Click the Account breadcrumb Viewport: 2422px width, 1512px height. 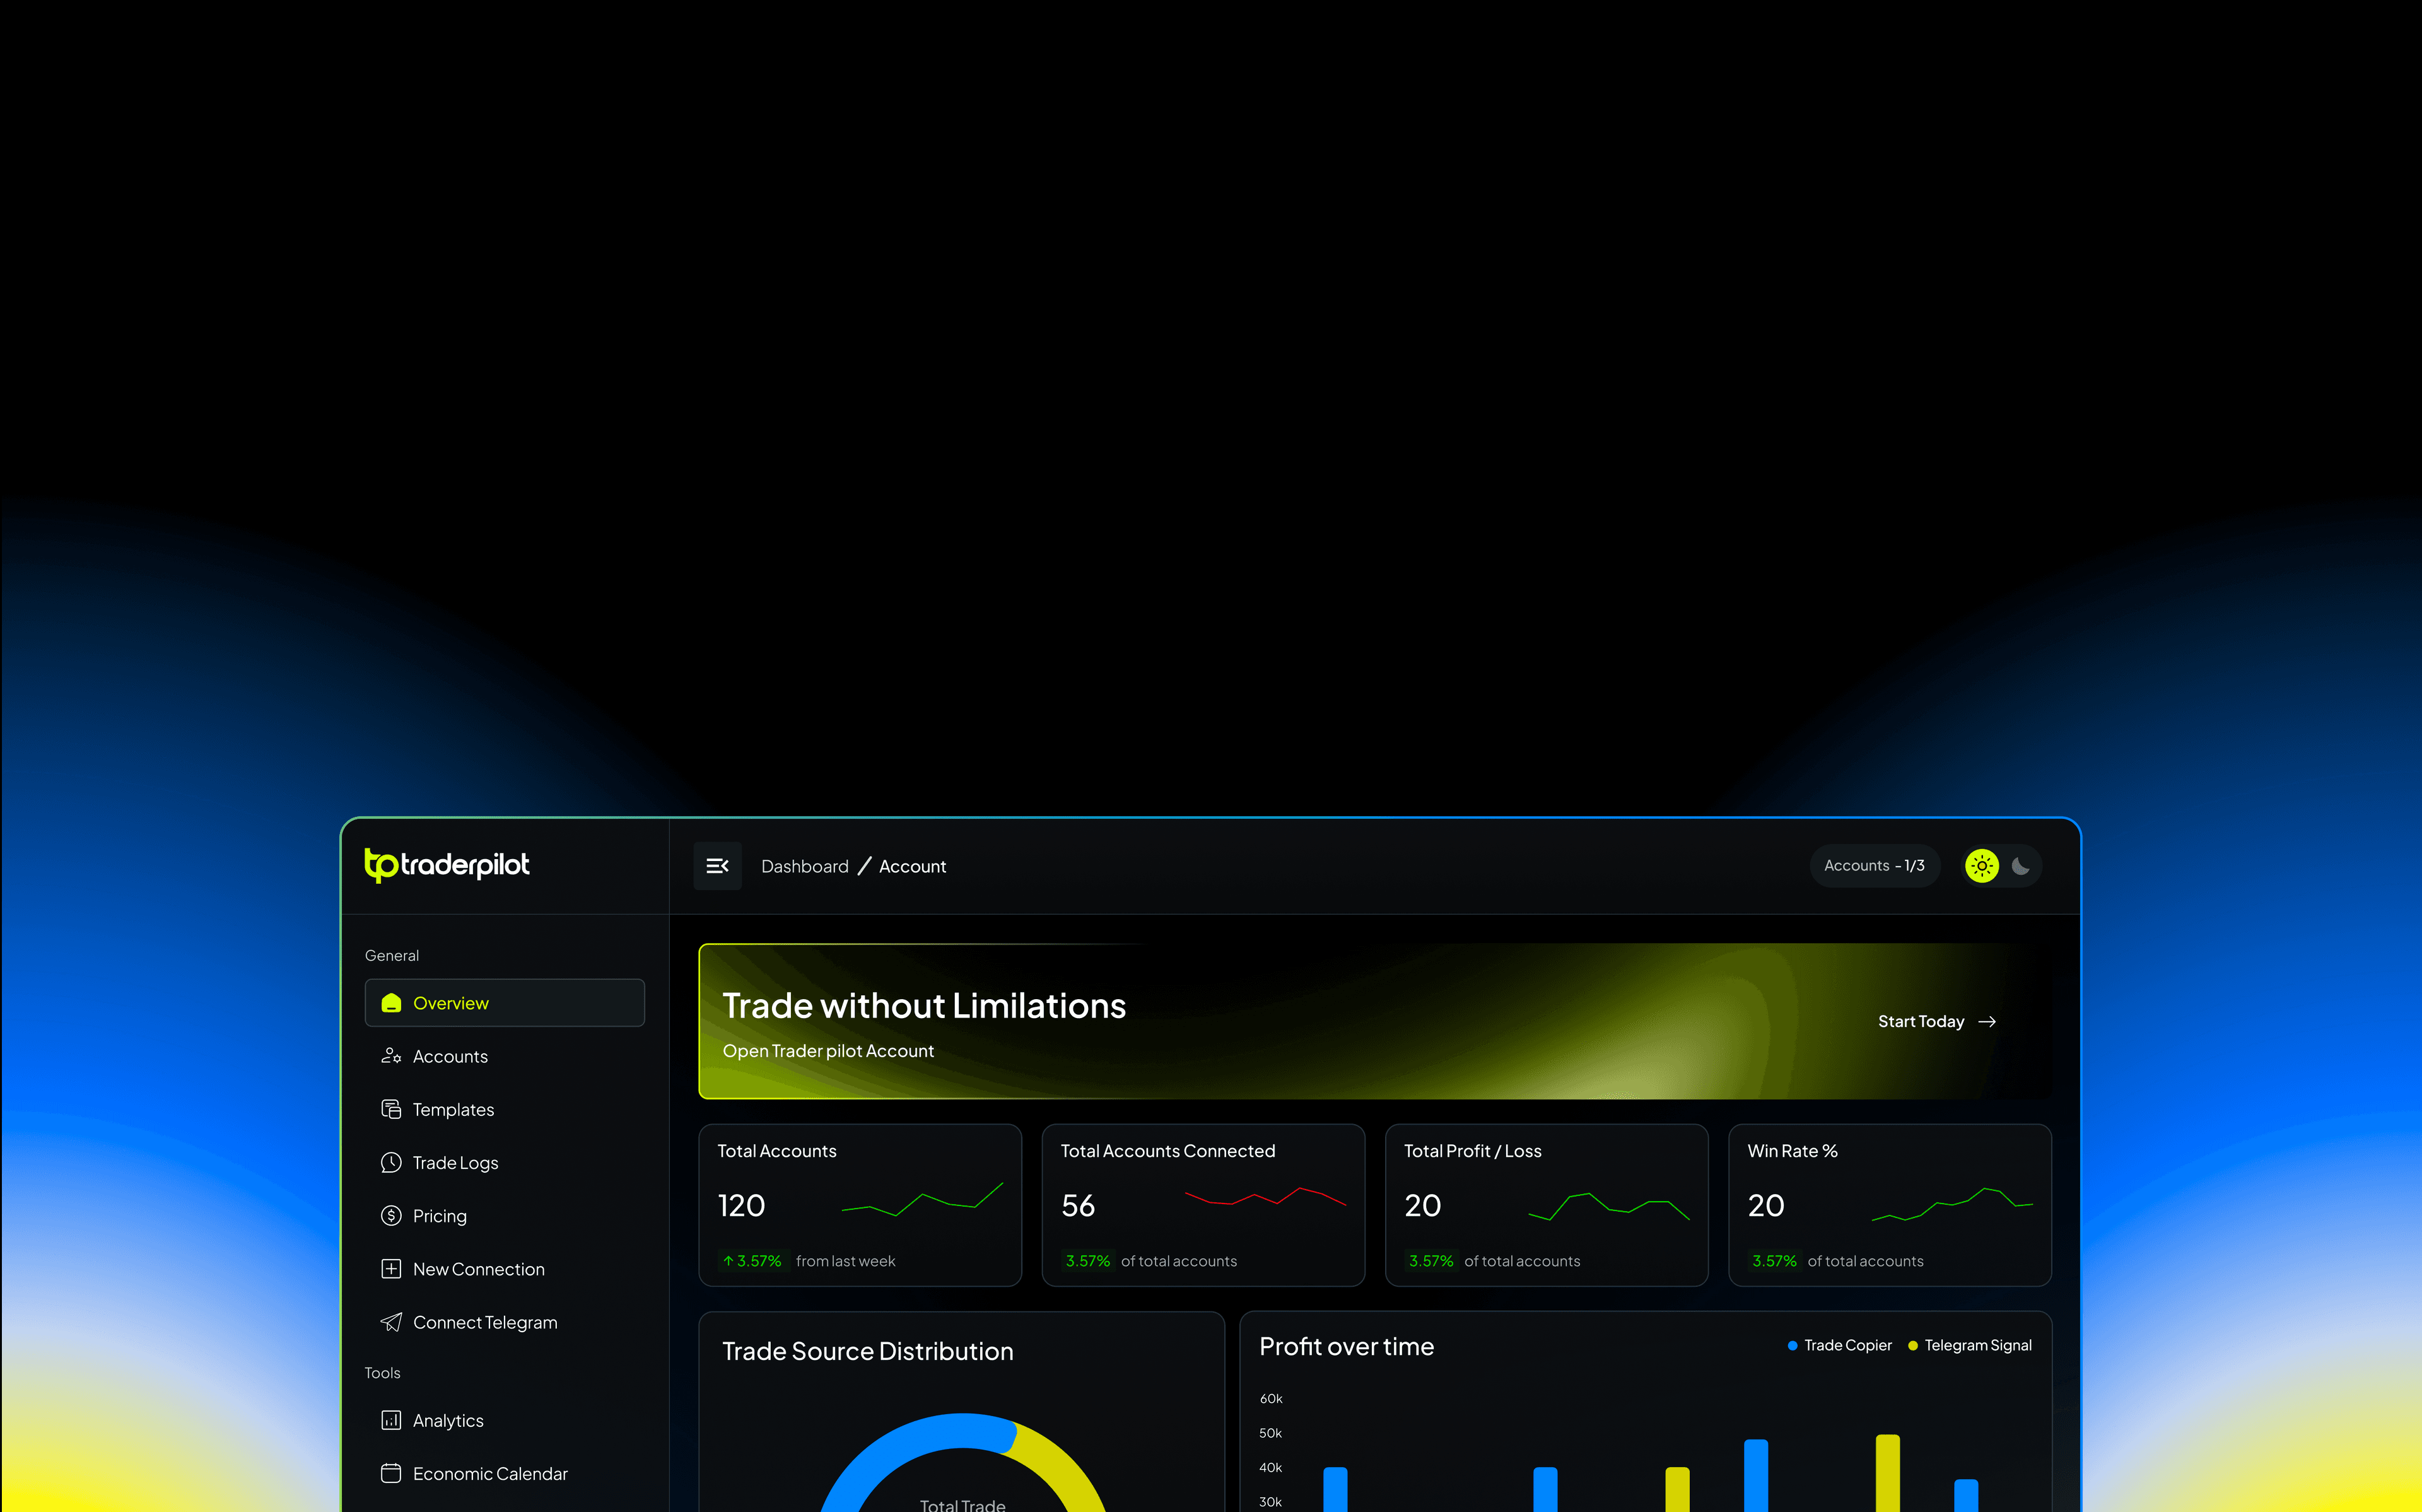(913, 866)
